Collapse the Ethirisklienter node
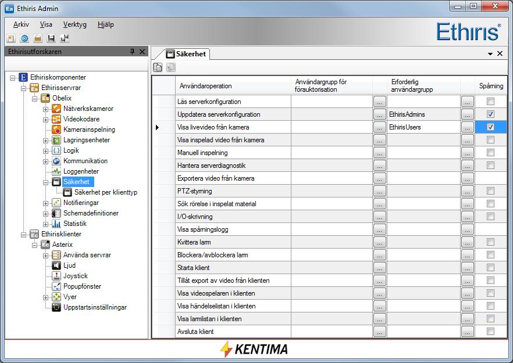Image resolution: width=513 pixels, height=363 pixels. point(23,235)
